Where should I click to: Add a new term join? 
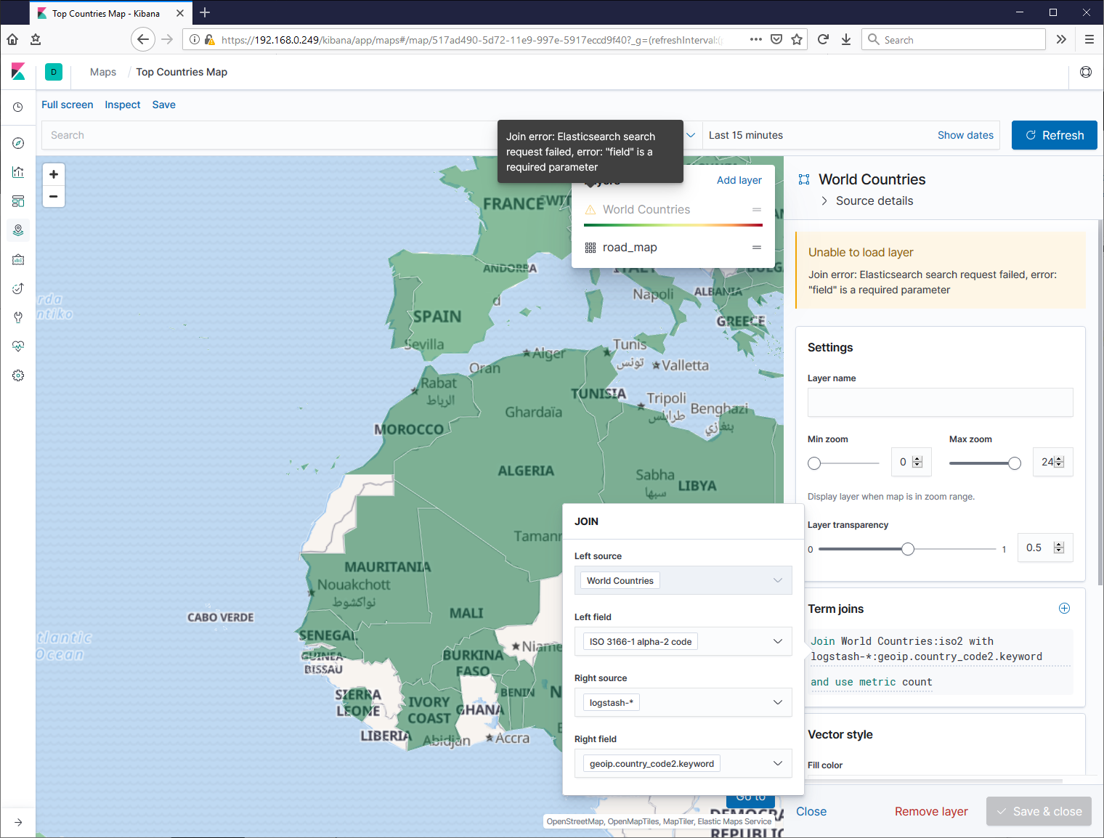click(1064, 609)
